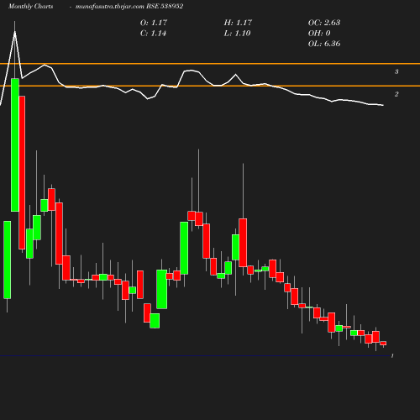Click the 'OH: 0' value
Viewport: 420px width, 420px height.
319,34
